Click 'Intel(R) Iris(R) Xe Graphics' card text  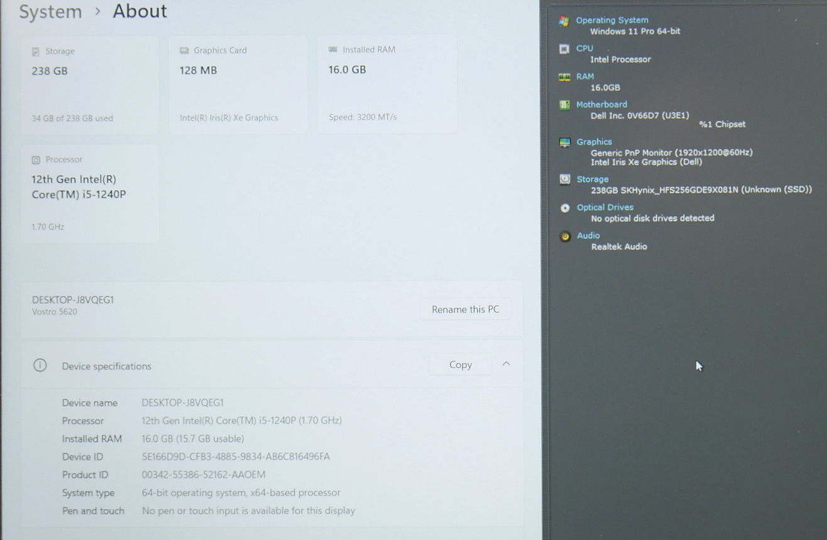point(229,117)
